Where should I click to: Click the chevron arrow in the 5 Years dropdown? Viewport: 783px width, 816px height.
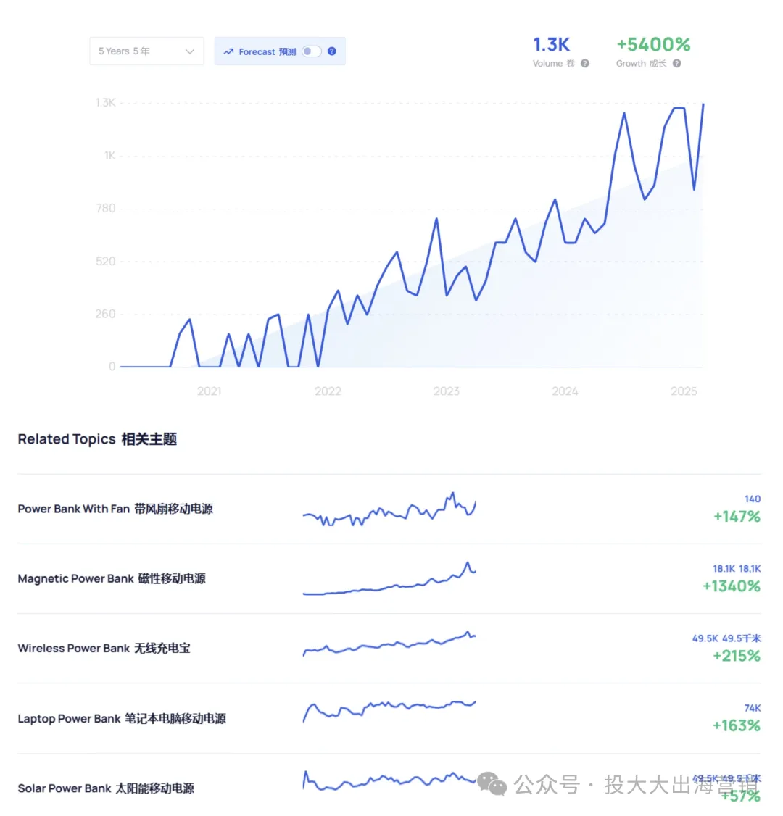[x=190, y=51]
